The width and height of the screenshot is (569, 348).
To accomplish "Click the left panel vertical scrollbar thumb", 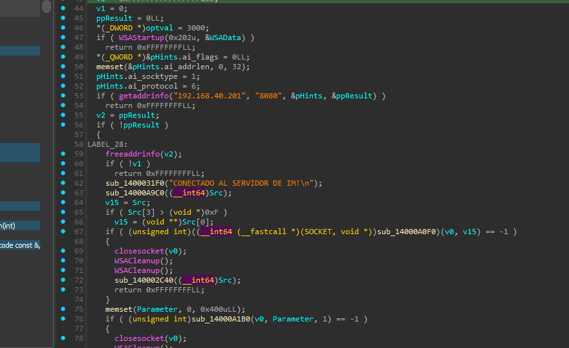I will [x=47, y=6].
